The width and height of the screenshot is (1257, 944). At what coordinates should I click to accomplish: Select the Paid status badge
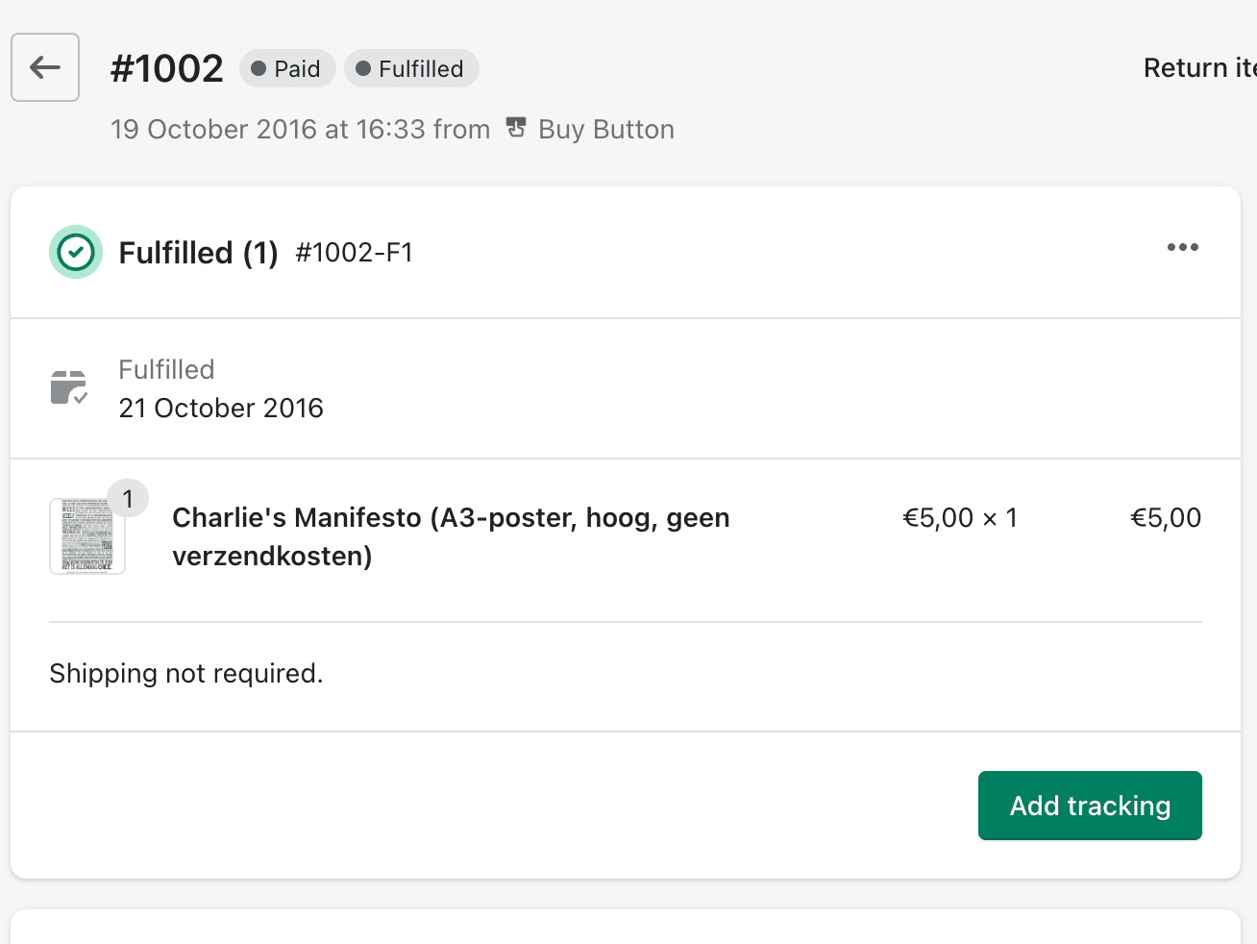tap(287, 68)
